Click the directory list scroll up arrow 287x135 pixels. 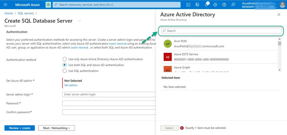[x=280, y=39]
